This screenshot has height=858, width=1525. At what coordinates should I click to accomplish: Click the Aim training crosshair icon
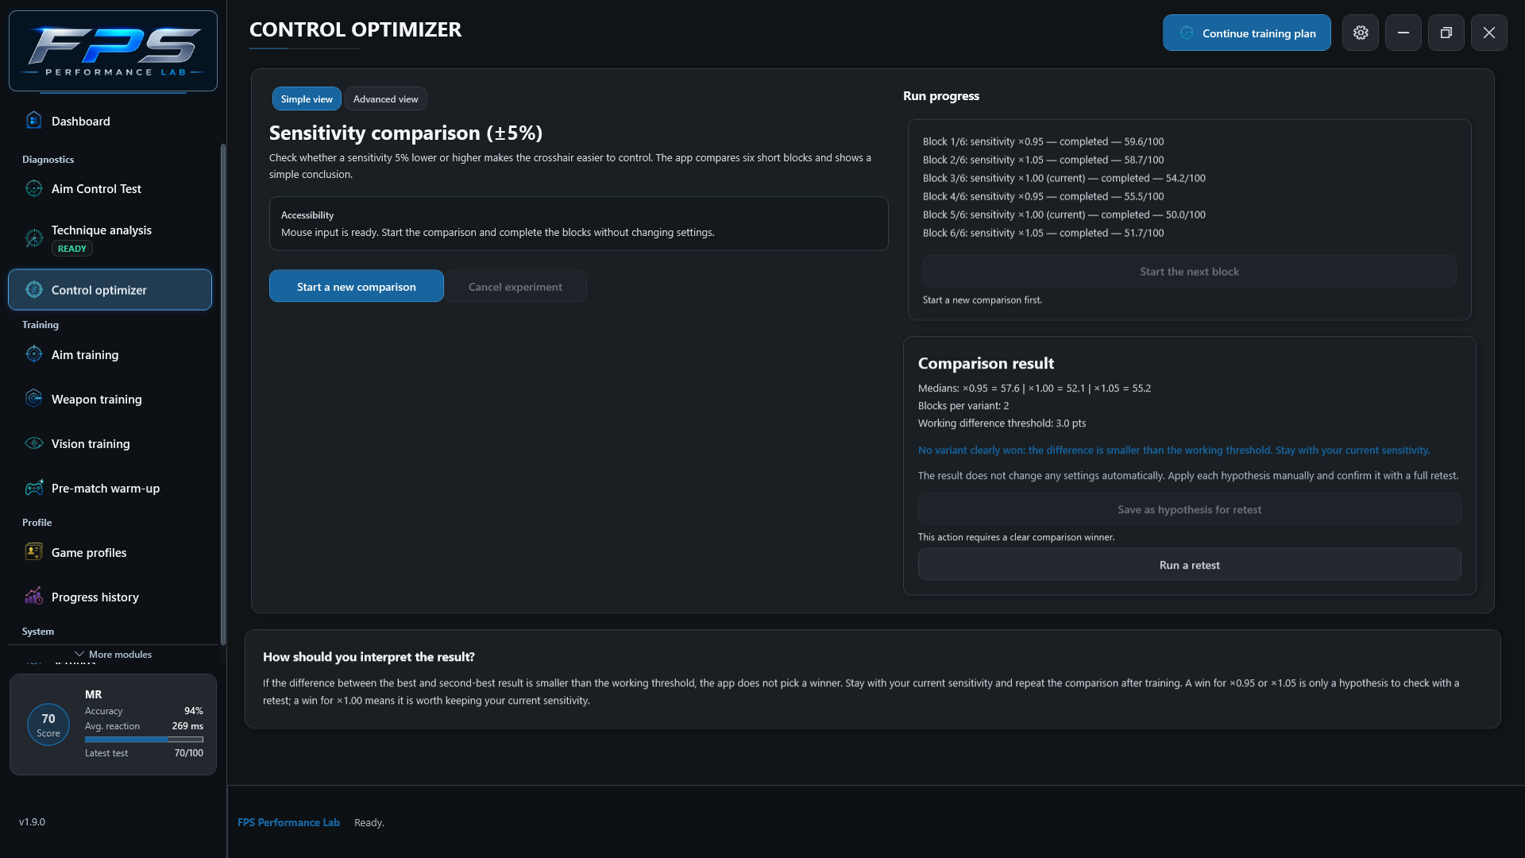pyautogui.click(x=33, y=354)
